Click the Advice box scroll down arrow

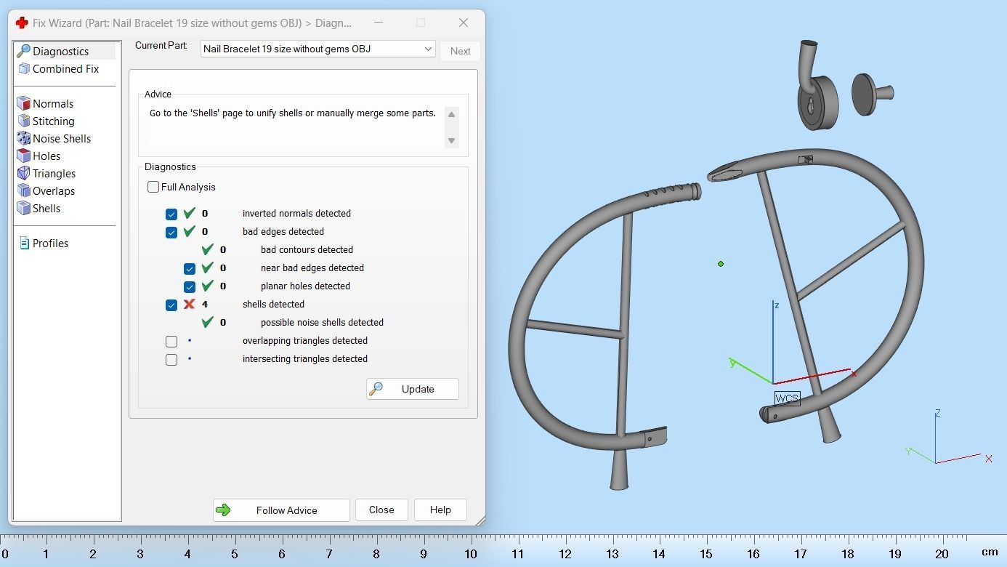point(451,140)
